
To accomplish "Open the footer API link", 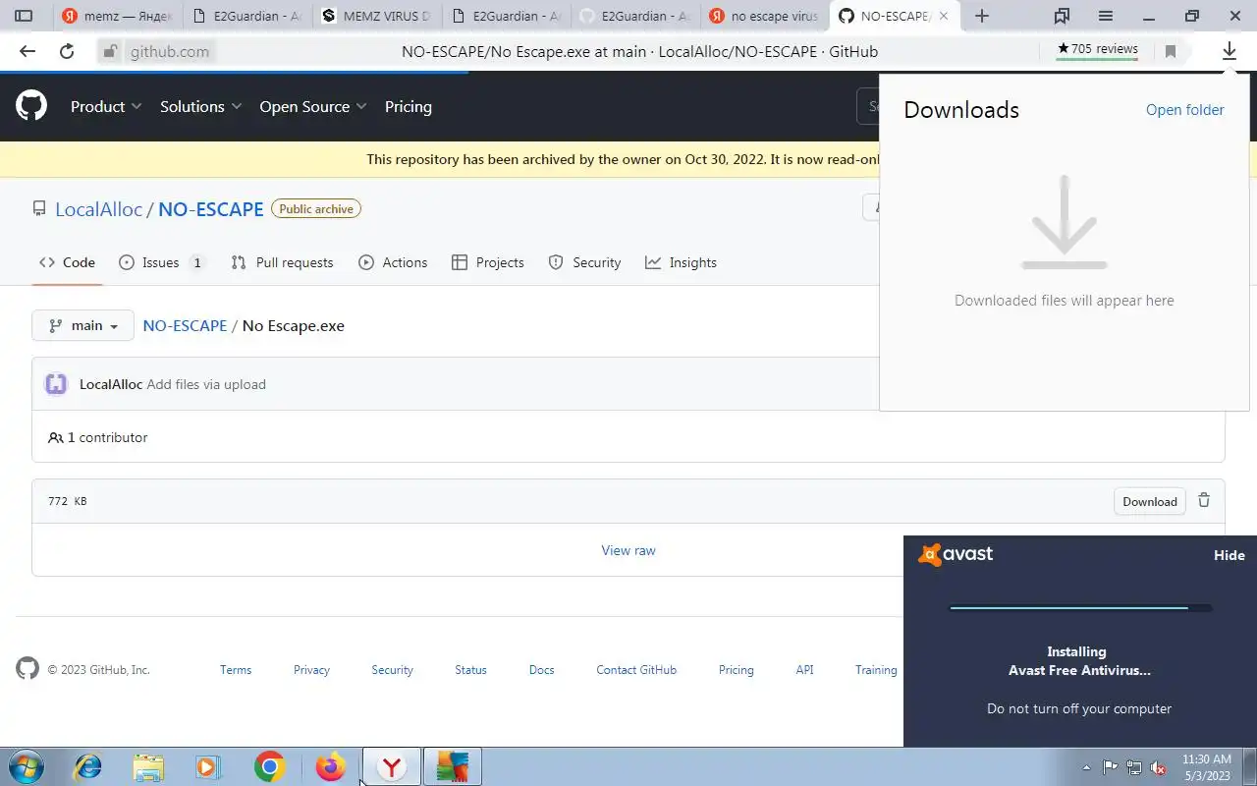I will (x=804, y=670).
